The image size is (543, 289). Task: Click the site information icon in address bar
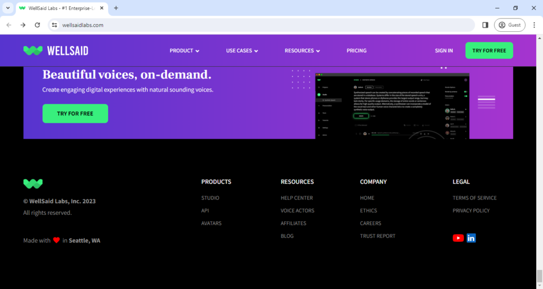[x=54, y=25]
